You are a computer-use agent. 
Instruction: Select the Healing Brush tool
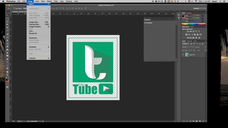click(x=7, y=34)
